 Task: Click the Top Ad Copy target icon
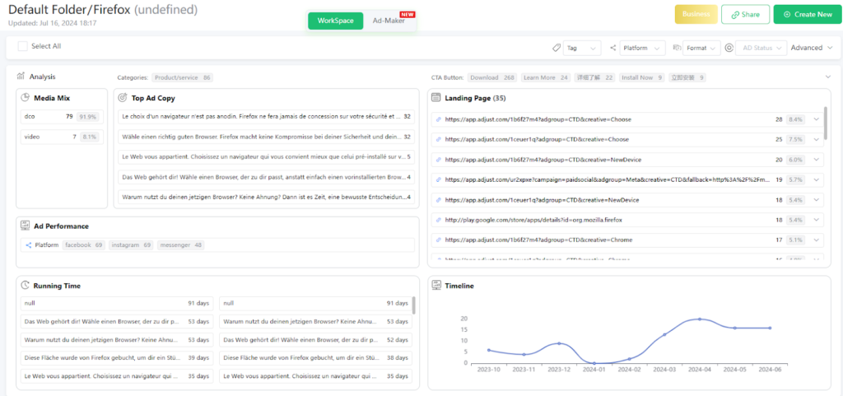tap(123, 98)
